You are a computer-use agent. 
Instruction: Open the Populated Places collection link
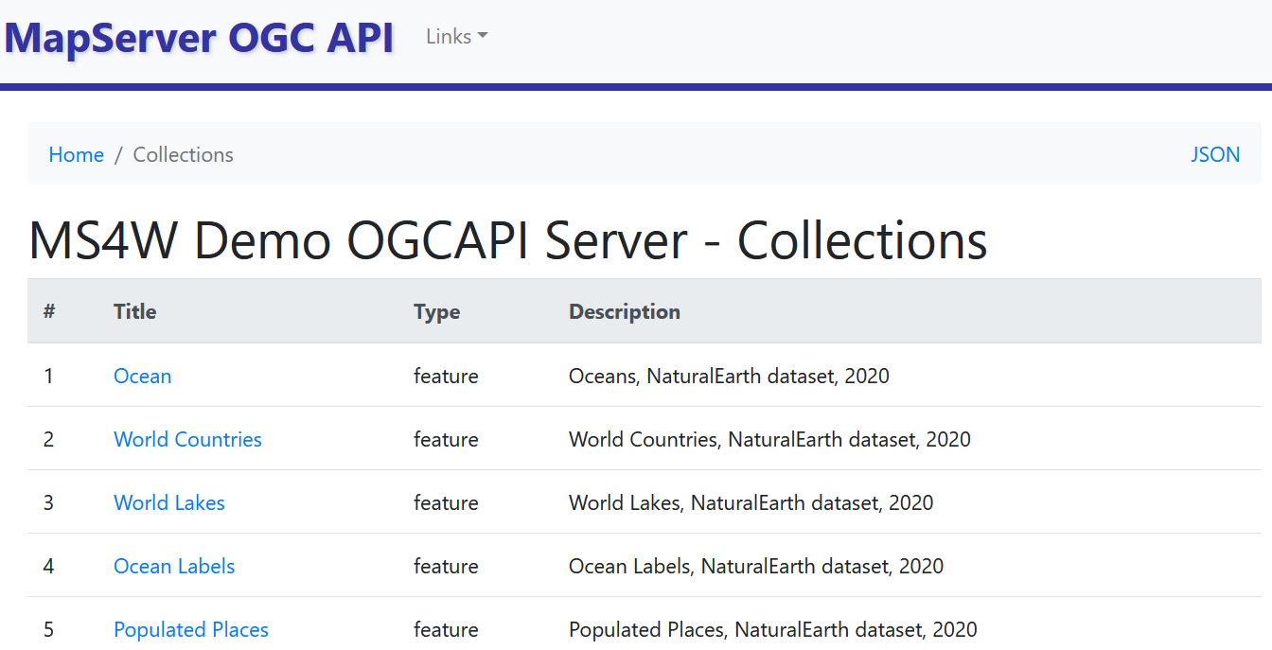(x=191, y=630)
